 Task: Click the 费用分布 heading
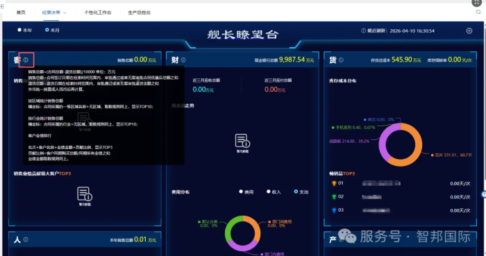coord(181,192)
